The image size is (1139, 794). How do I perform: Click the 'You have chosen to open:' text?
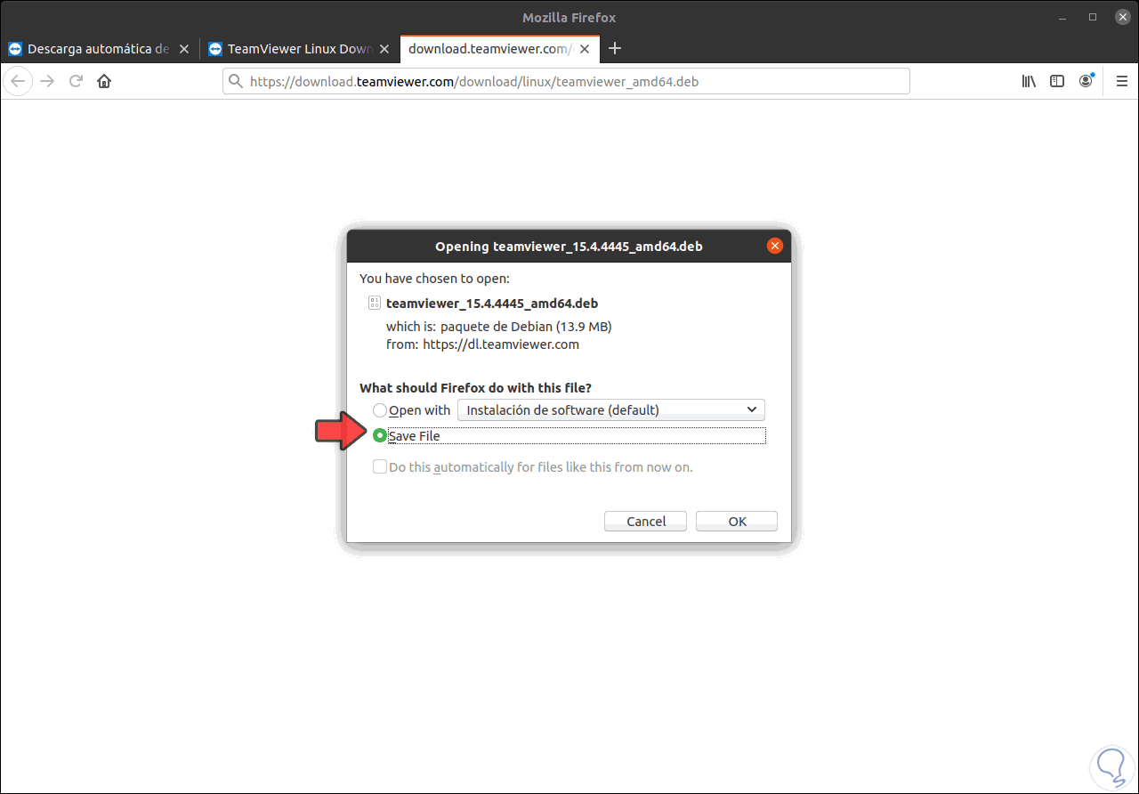434,278
